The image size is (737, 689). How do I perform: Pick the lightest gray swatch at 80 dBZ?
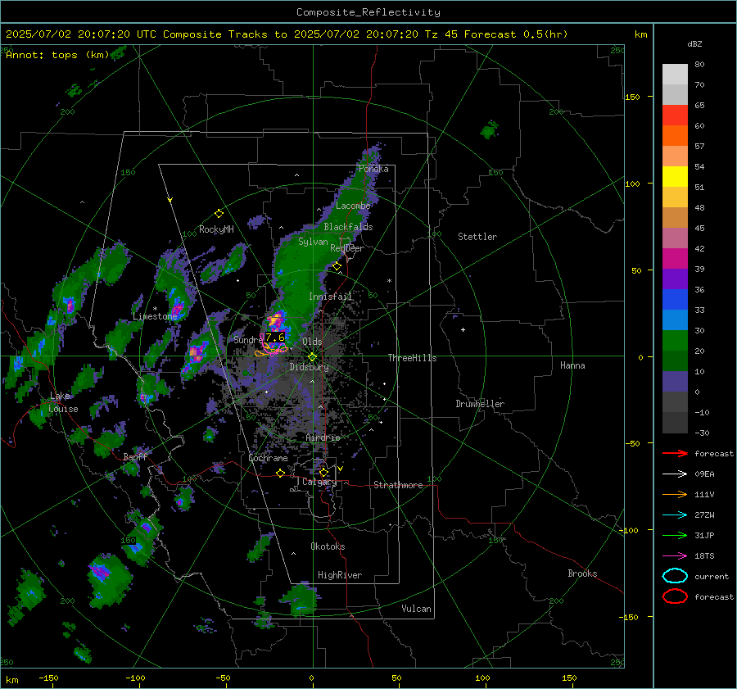point(675,75)
